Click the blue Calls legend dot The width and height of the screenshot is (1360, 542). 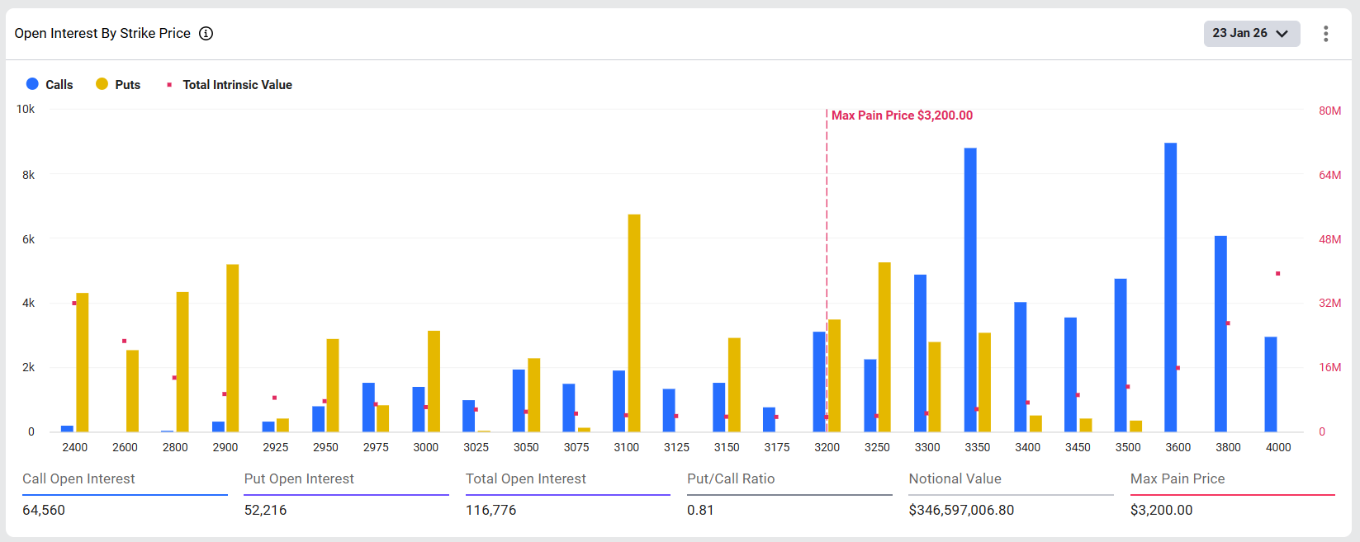pos(32,84)
